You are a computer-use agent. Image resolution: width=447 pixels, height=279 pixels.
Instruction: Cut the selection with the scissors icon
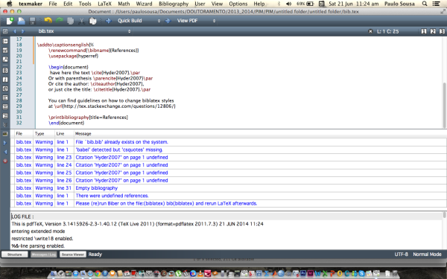[x=81, y=21]
